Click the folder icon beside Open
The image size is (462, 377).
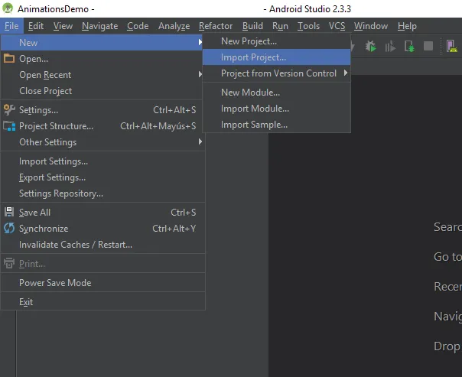click(9, 58)
